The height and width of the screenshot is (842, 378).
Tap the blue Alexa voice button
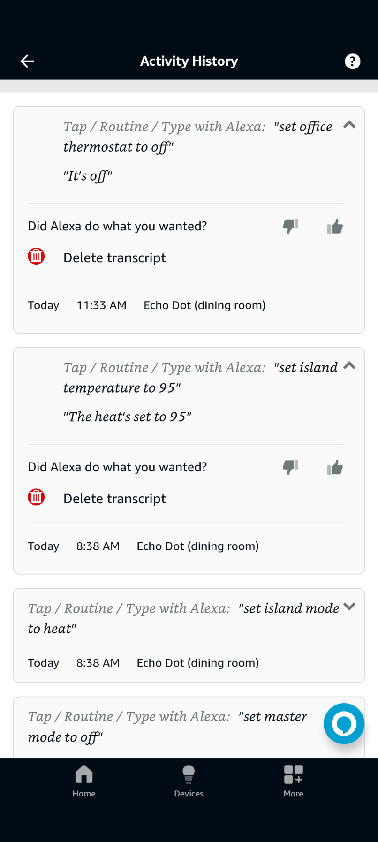pos(344,723)
